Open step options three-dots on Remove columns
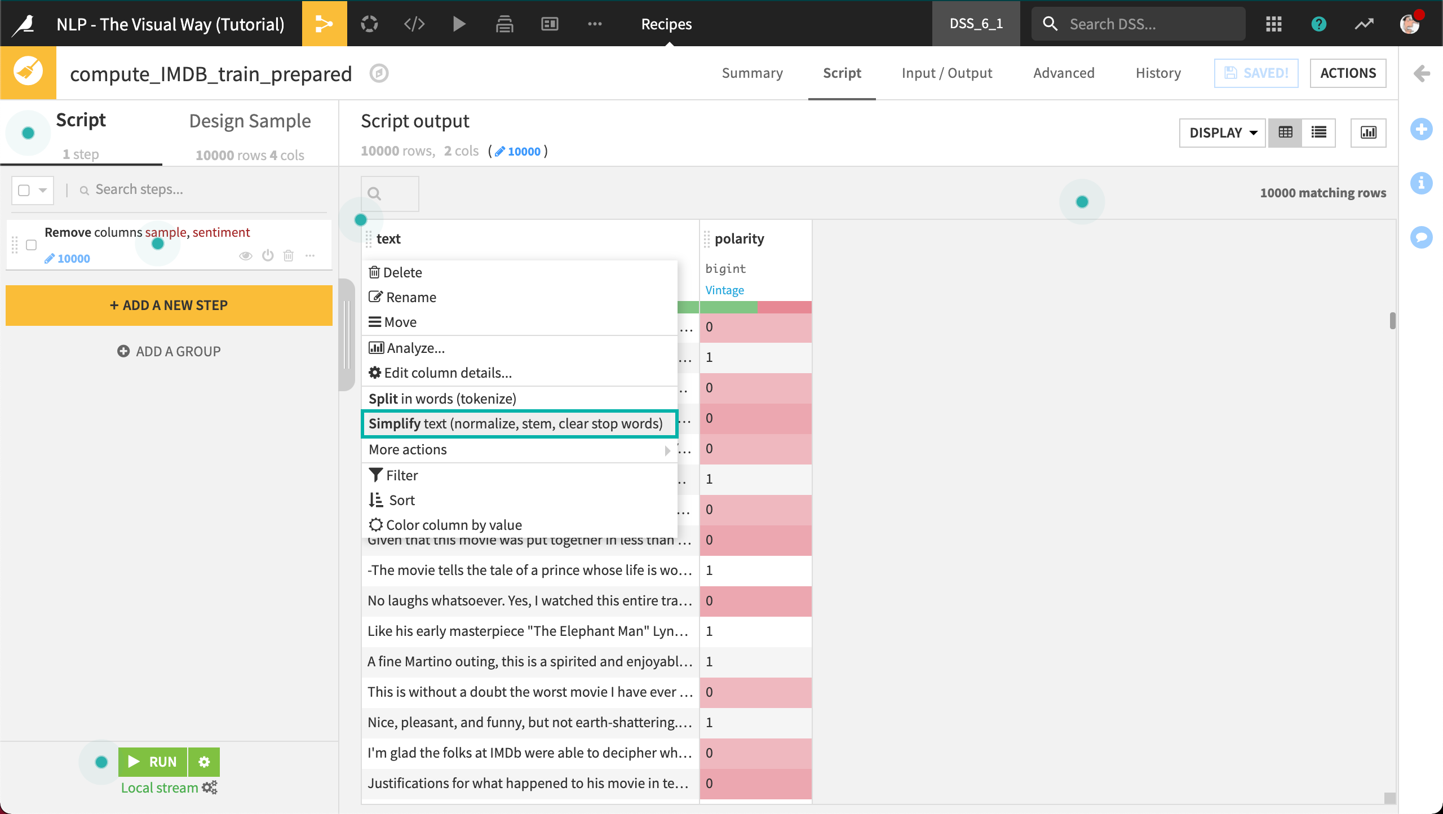Image resolution: width=1443 pixels, height=814 pixels. [x=310, y=256]
